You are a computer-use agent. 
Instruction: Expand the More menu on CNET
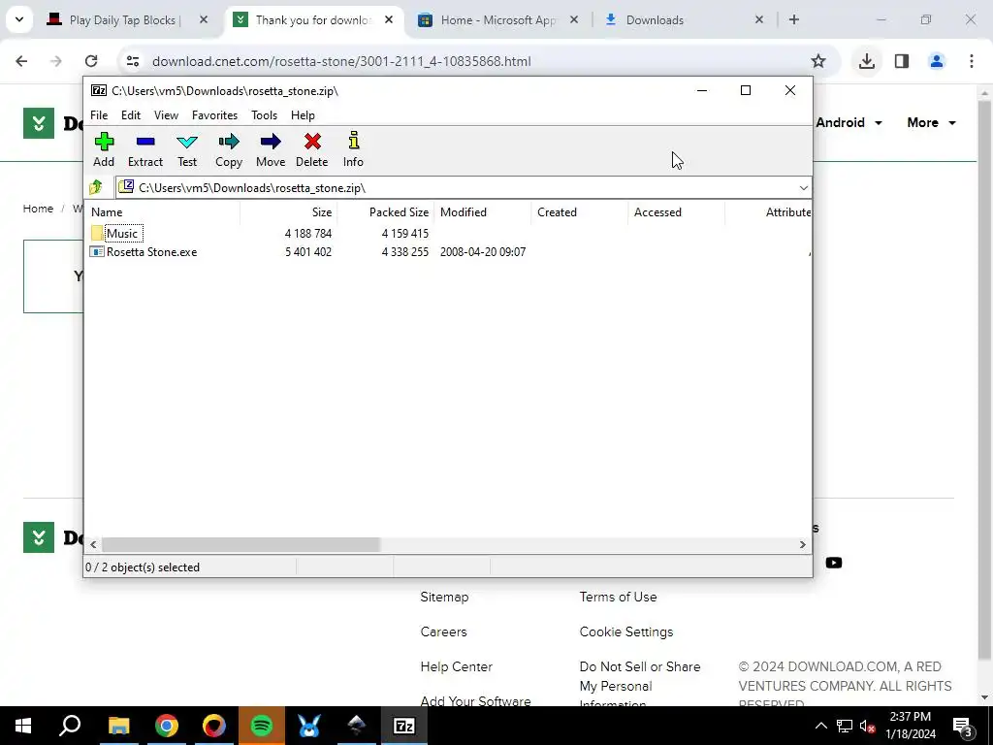point(931,122)
